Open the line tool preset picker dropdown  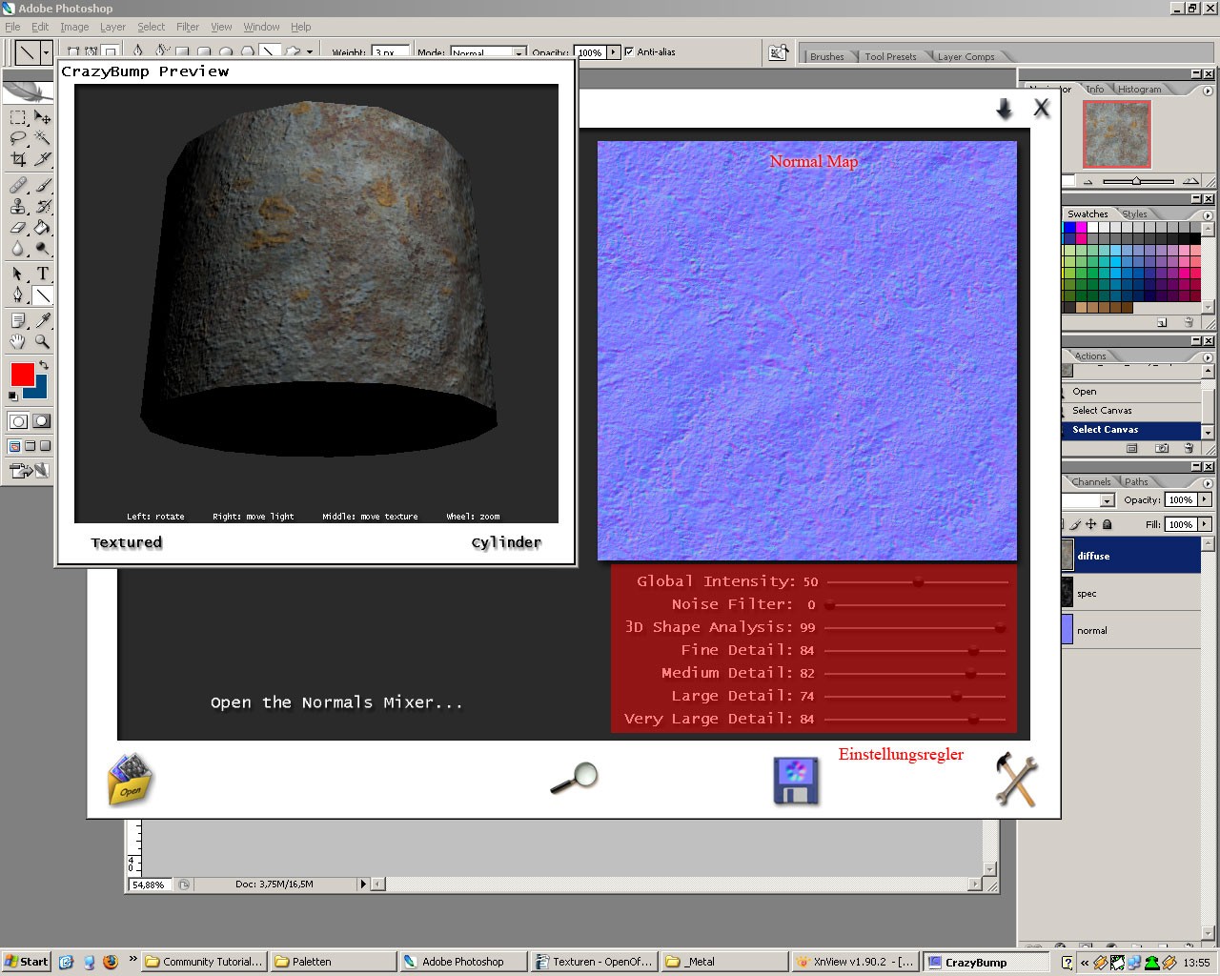pos(46,52)
